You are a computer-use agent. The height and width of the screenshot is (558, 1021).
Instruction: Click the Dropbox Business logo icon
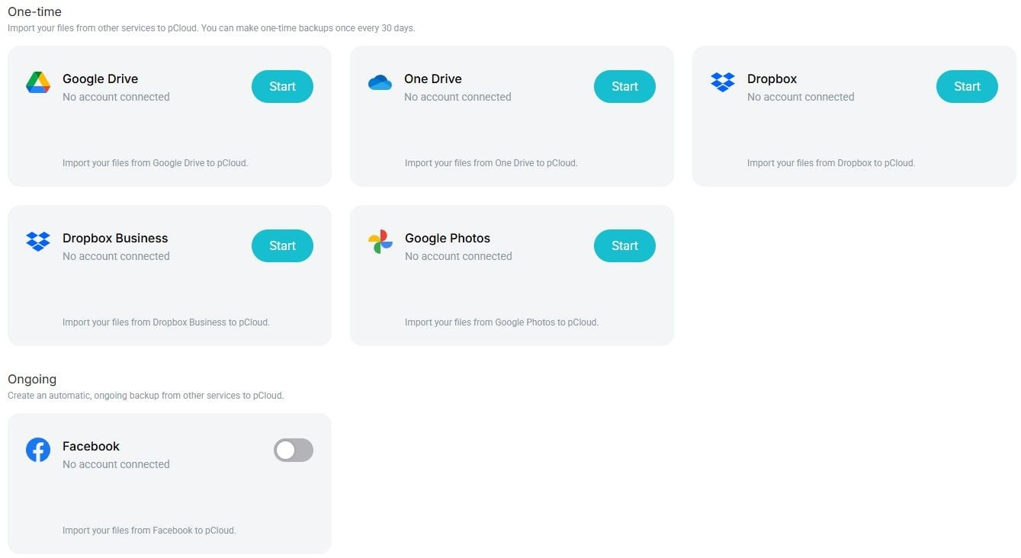[37, 241]
